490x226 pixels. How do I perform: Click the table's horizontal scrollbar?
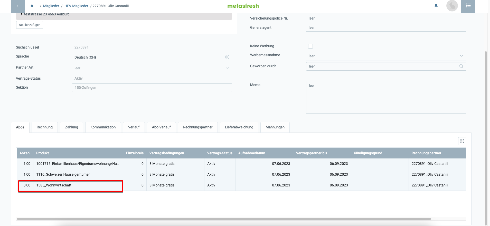pyautogui.click(x=224, y=219)
